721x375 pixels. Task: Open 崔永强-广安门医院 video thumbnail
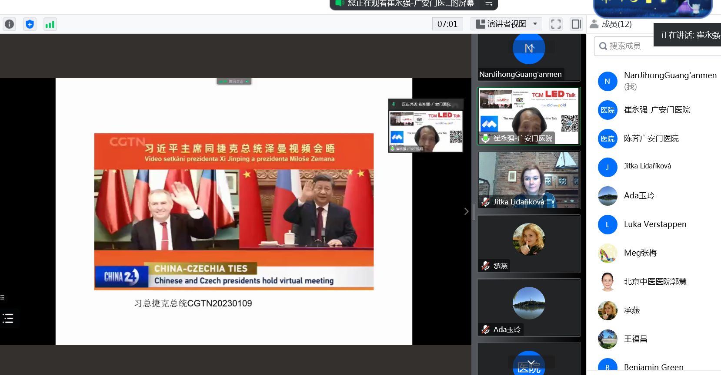tap(529, 116)
